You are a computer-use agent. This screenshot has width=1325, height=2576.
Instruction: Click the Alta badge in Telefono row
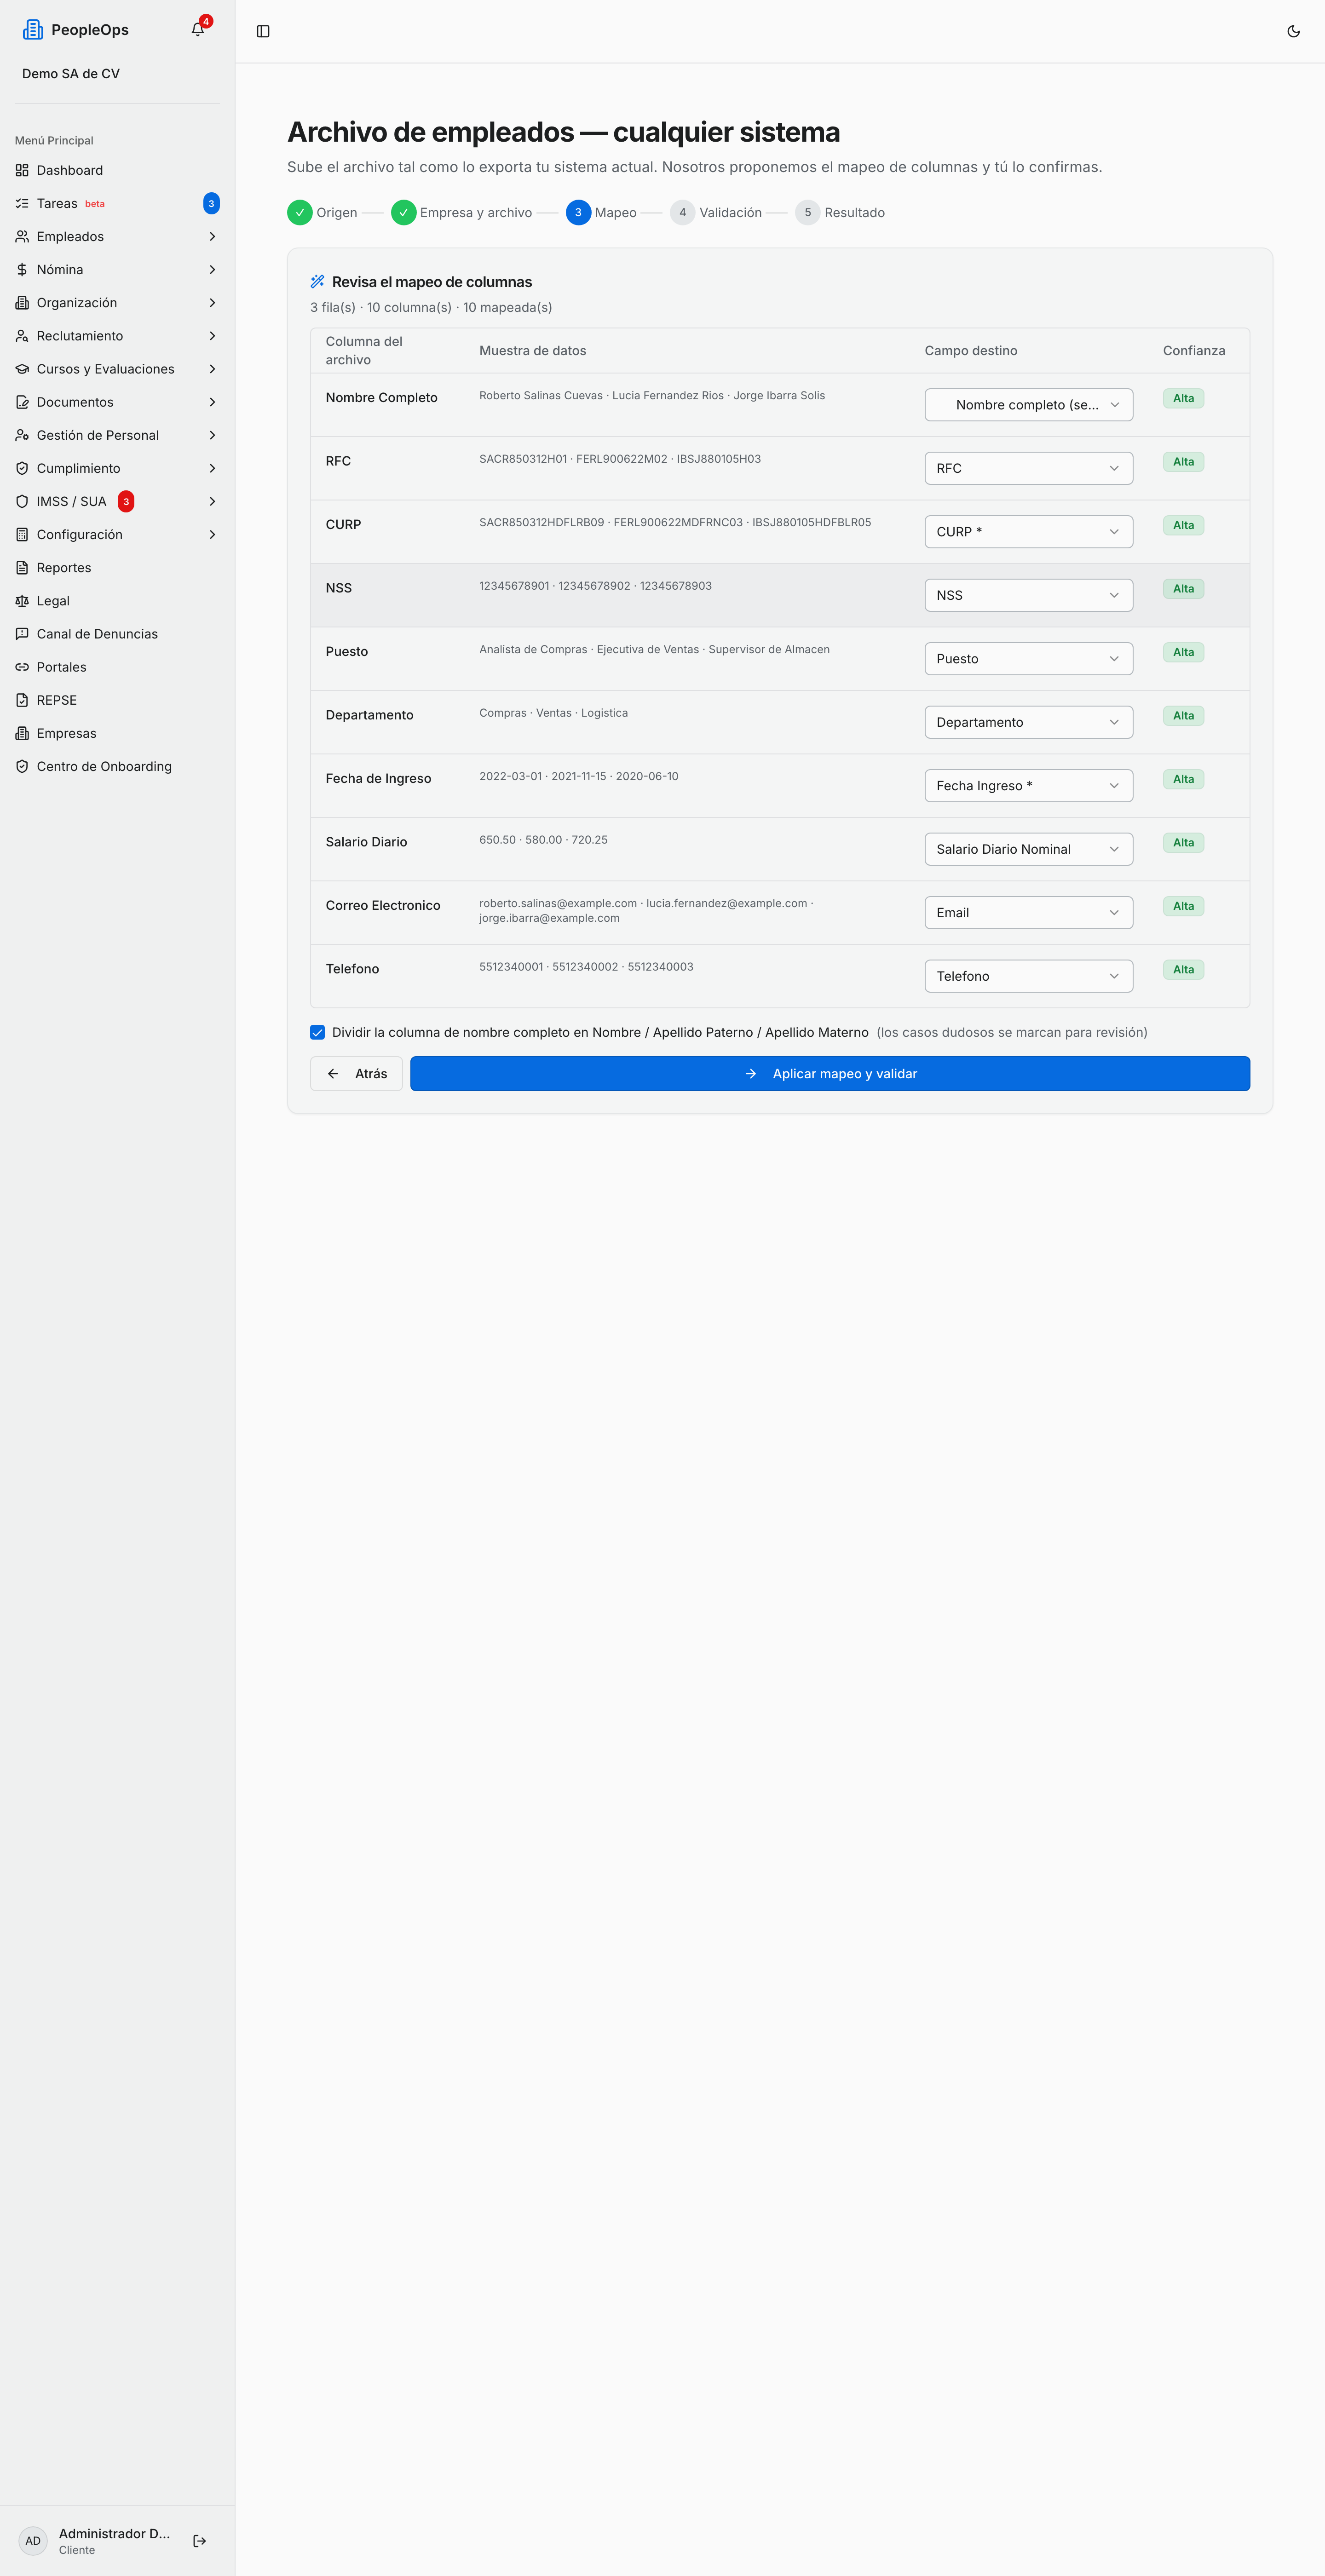[1183, 969]
